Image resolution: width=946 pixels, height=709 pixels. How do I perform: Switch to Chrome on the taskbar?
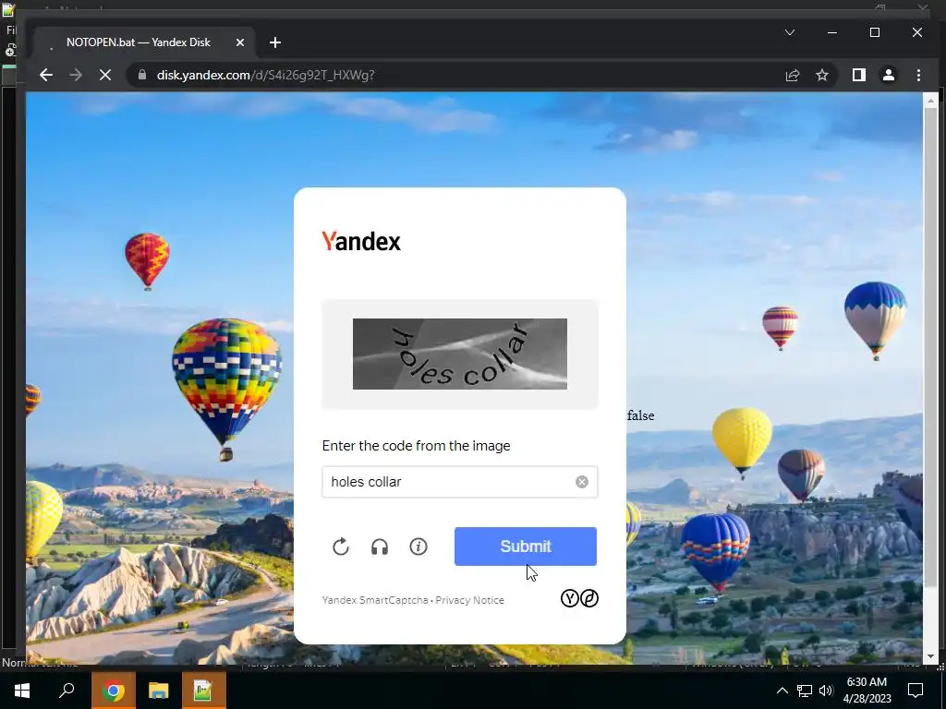click(x=113, y=691)
